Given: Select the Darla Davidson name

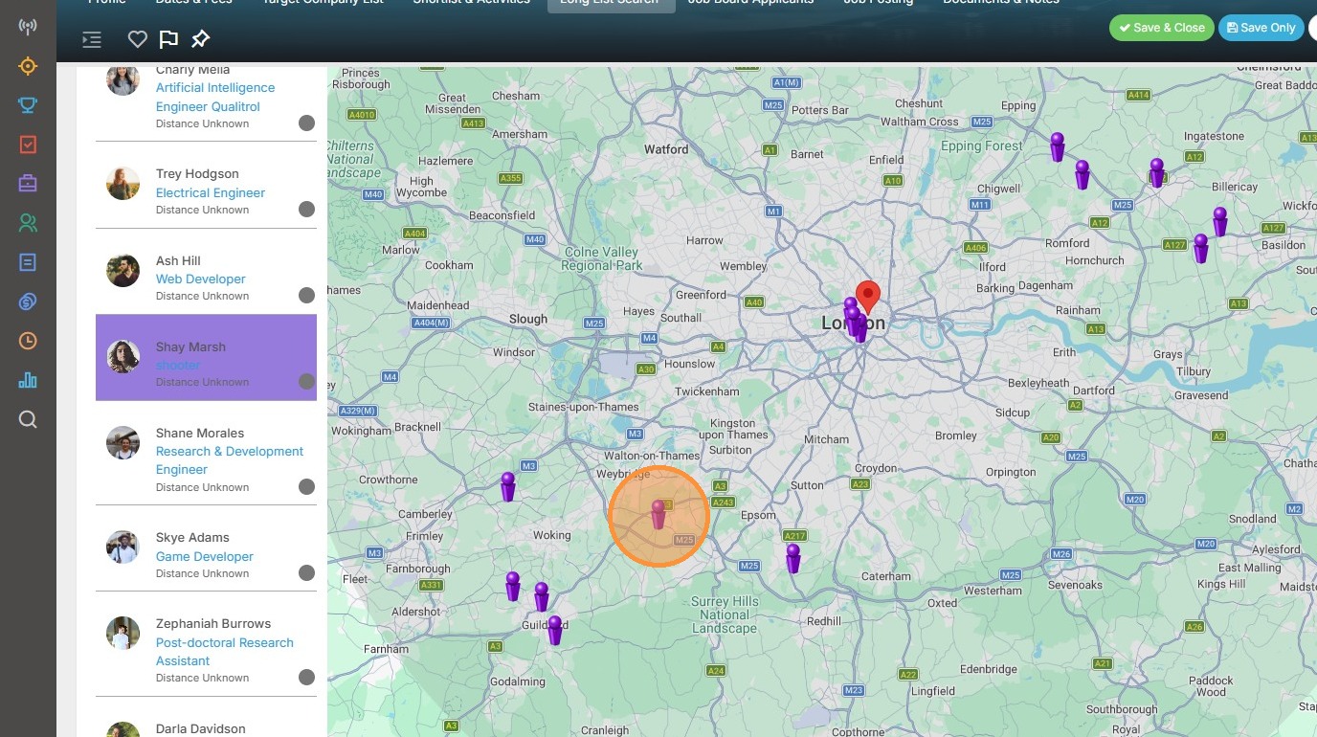Looking at the screenshot, I should 201,728.
